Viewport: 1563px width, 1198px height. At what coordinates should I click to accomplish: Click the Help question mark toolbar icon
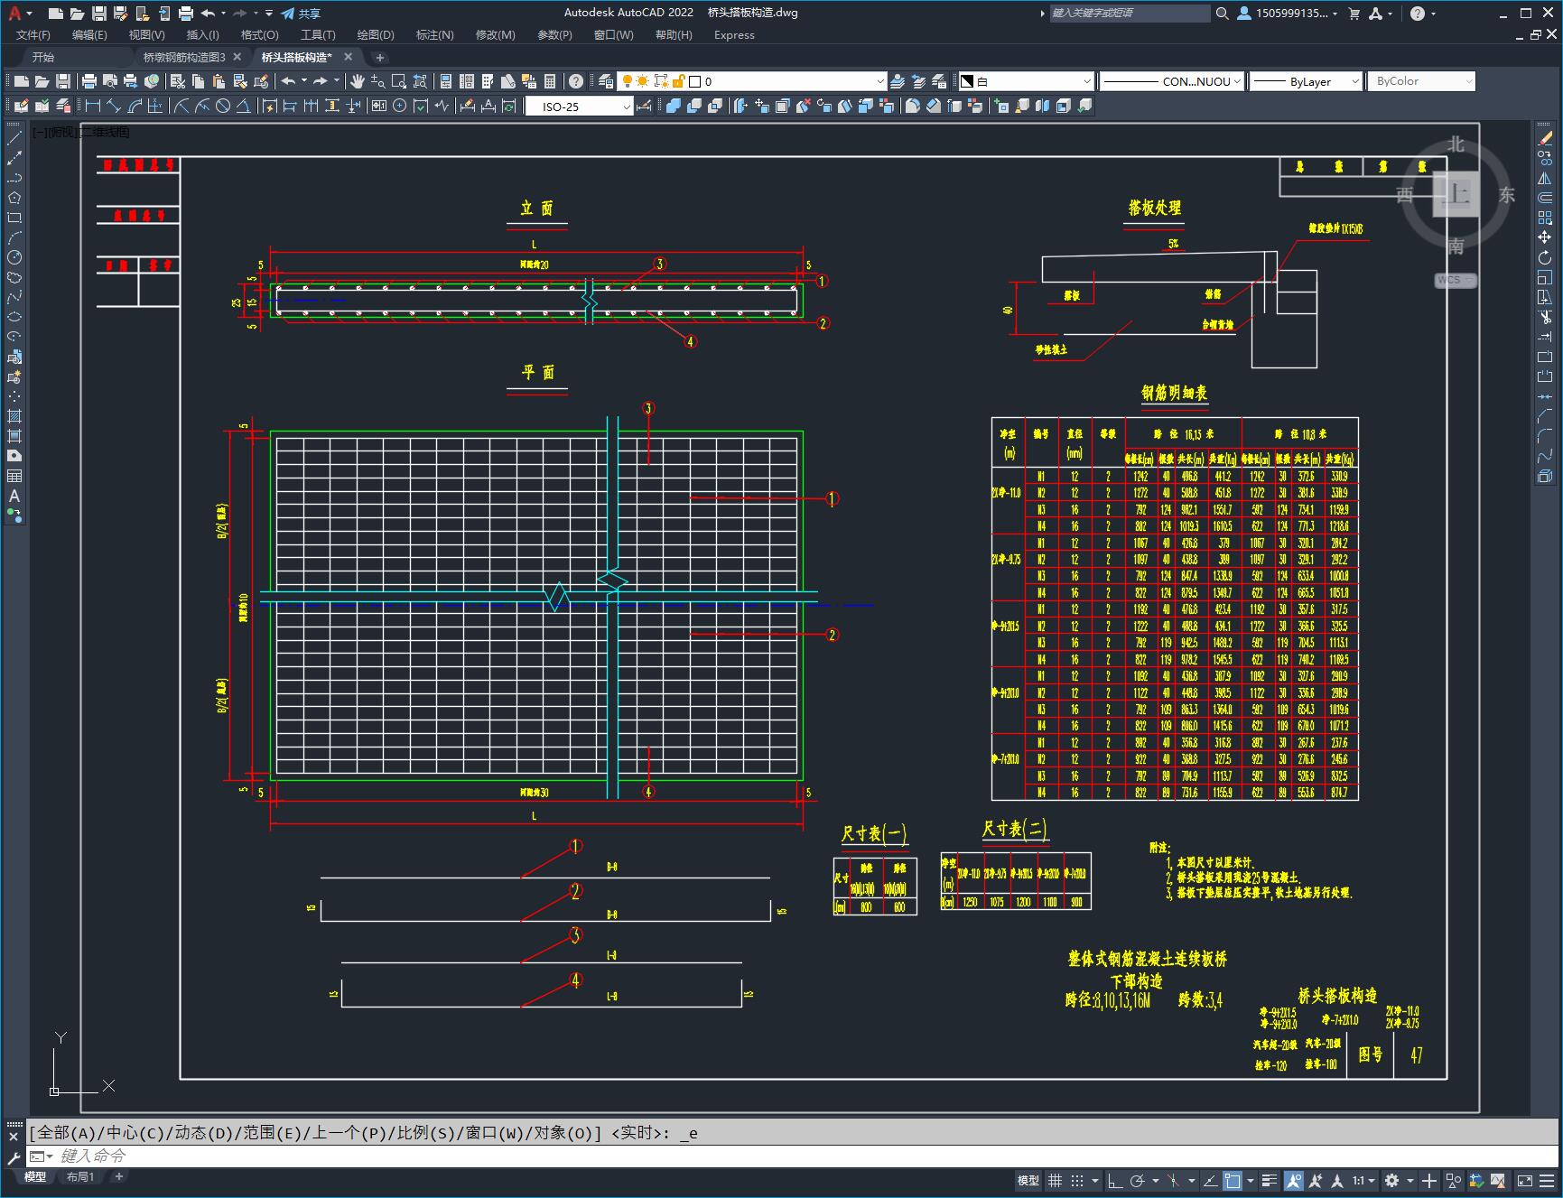(576, 81)
